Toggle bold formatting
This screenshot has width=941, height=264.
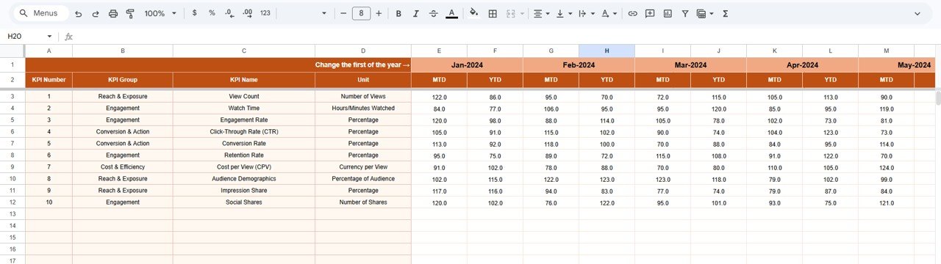tap(398, 13)
